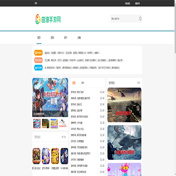The height and width of the screenshot is (176, 176).
Task: Open the Three Kingdoms warriors game icon
Action: pos(36,156)
